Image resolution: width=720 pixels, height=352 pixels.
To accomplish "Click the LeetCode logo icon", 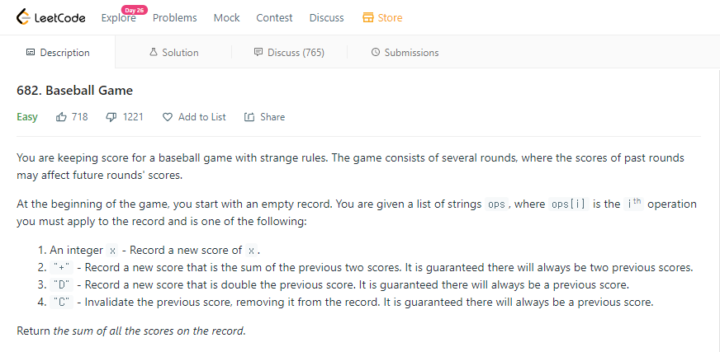I will (x=22, y=17).
